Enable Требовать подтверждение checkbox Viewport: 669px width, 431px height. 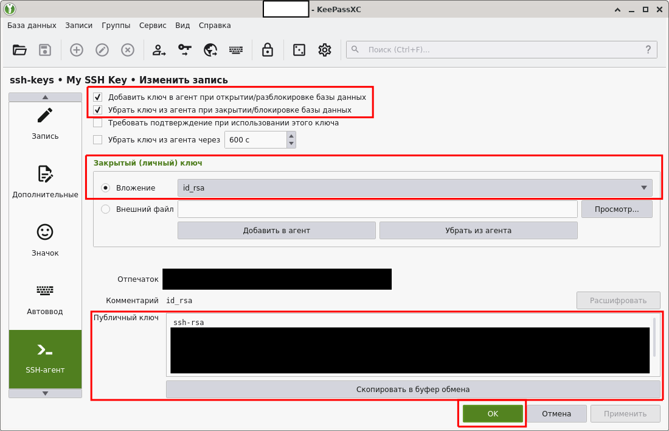click(98, 123)
